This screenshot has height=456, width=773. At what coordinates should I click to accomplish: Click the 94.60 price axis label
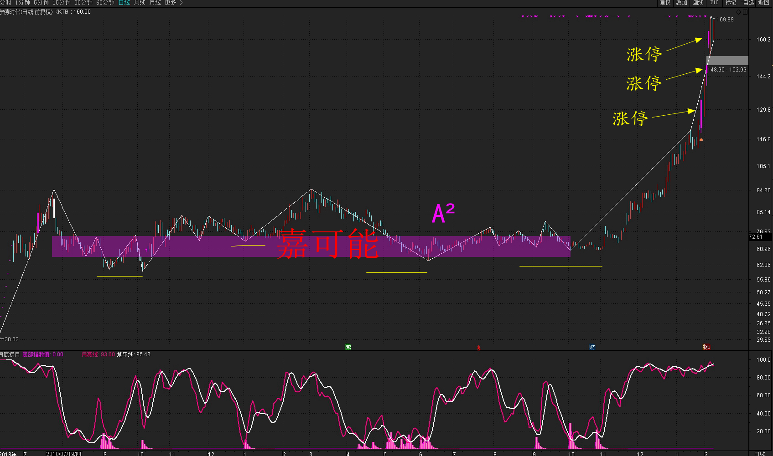(763, 190)
